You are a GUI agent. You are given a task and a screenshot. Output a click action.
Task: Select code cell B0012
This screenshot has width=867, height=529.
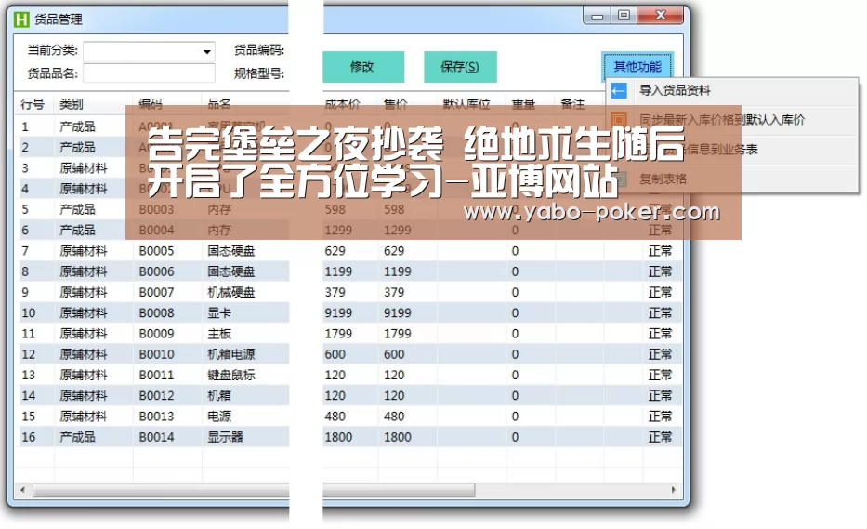pyautogui.click(x=156, y=396)
